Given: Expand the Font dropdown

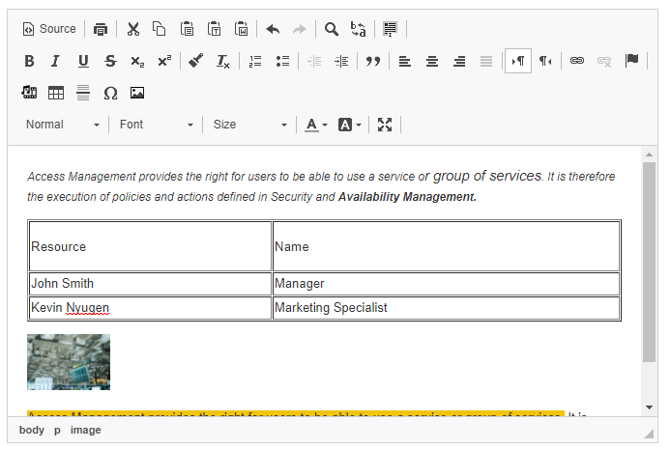Looking at the screenshot, I should [156, 125].
